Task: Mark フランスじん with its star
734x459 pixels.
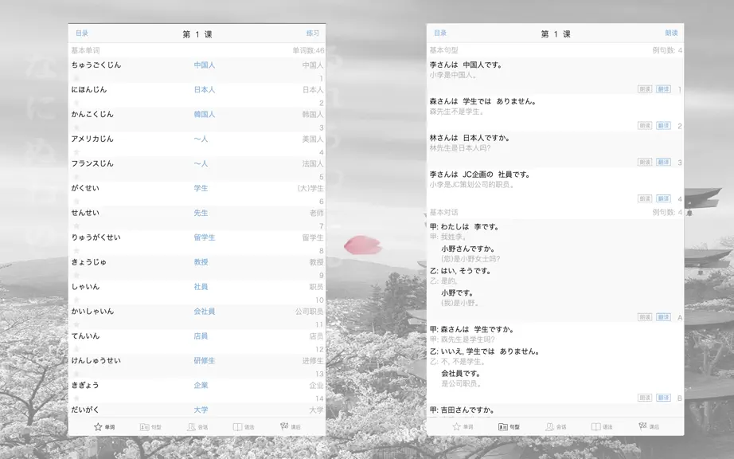Action: pyautogui.click(x=76, y=177)
